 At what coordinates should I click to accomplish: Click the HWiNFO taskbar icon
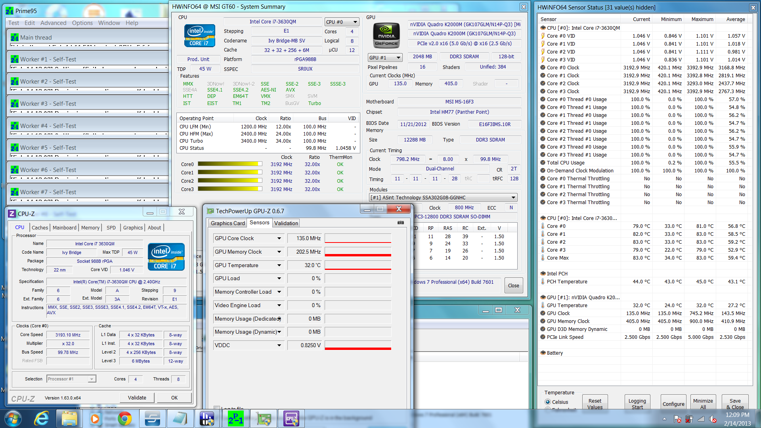207,418
